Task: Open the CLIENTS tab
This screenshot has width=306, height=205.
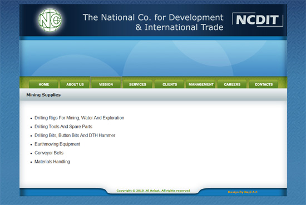Action: (170, 84)
